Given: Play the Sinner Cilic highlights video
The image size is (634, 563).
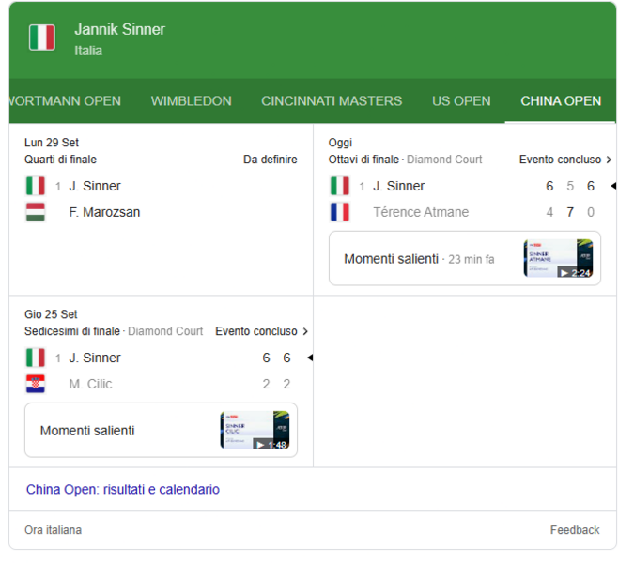Looking at the screenshot, I should (255, 431).
